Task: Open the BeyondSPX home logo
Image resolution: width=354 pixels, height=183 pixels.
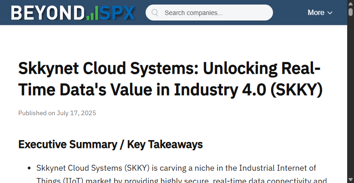Action: tap(73, 13)
